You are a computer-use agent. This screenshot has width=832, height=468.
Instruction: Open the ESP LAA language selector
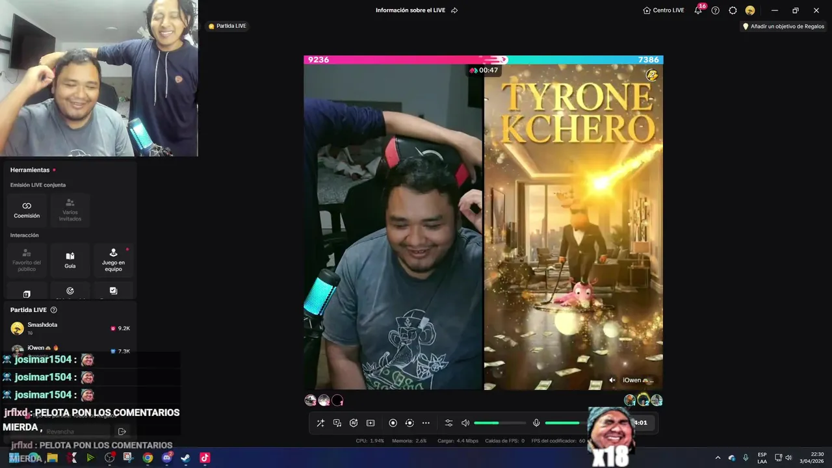762,458
